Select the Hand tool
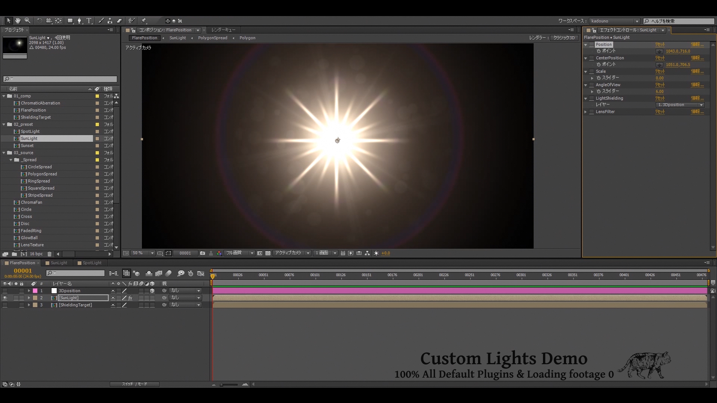This screenshot has width=717, height=403. pos(18,21)
